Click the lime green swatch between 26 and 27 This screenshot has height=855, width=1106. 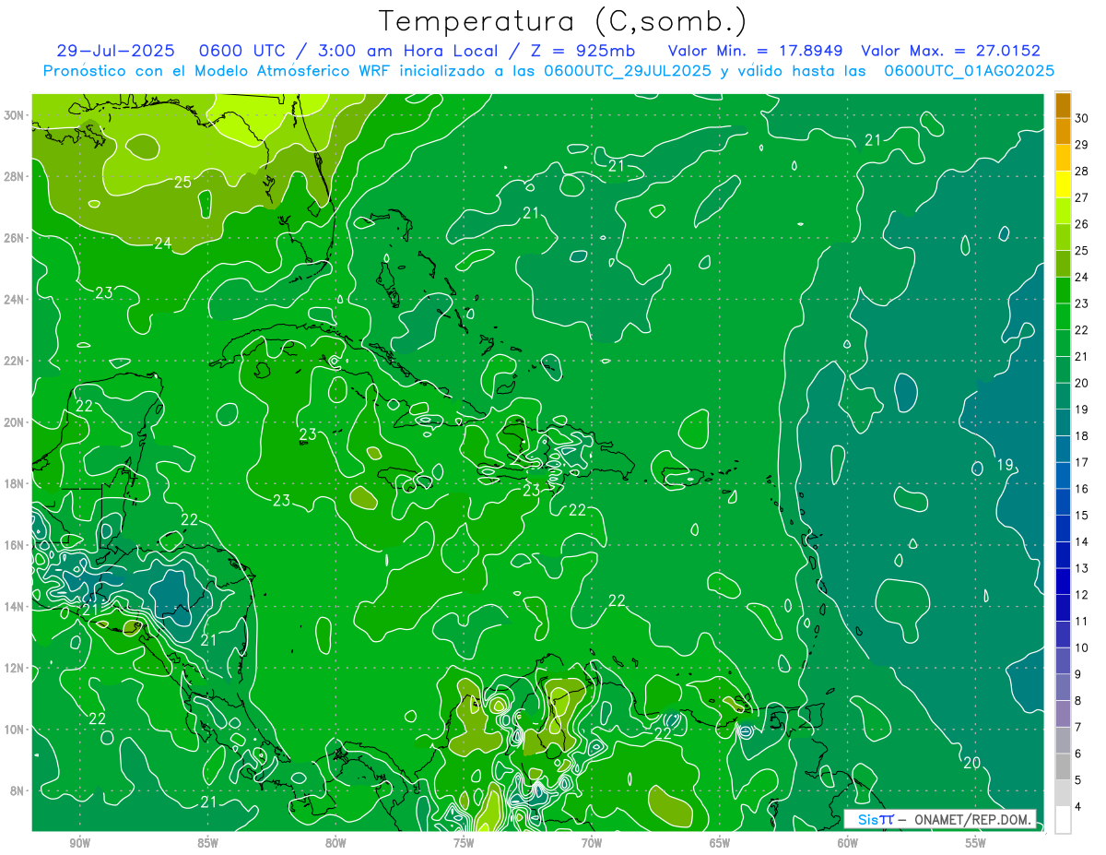point(1063,210)
